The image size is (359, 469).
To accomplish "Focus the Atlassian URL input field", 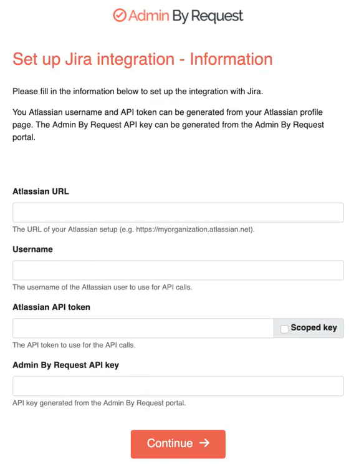I will tap(178, 213).
